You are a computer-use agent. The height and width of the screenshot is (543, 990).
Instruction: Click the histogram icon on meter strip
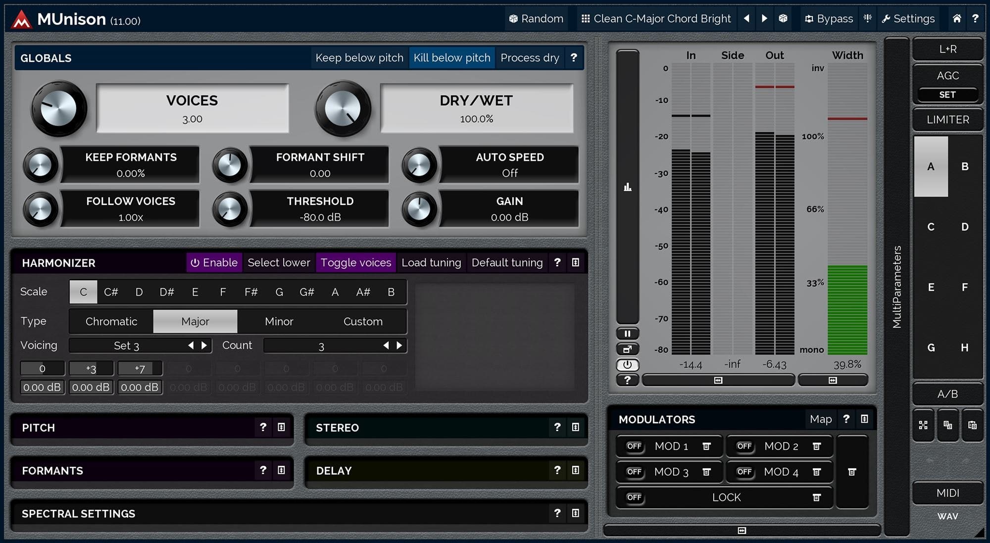pyautogui.click(x=628, y=187)
